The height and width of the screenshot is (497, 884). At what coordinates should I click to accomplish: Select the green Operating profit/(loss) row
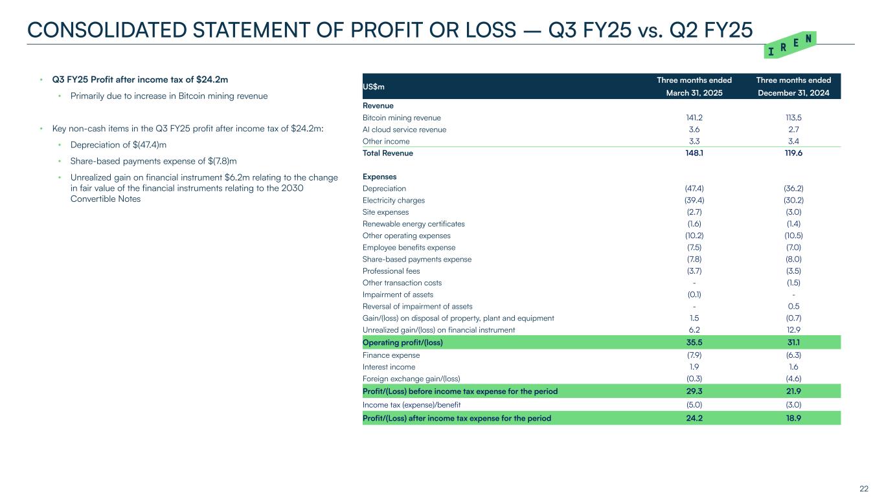pyautogui.click(x=599, y=342)
